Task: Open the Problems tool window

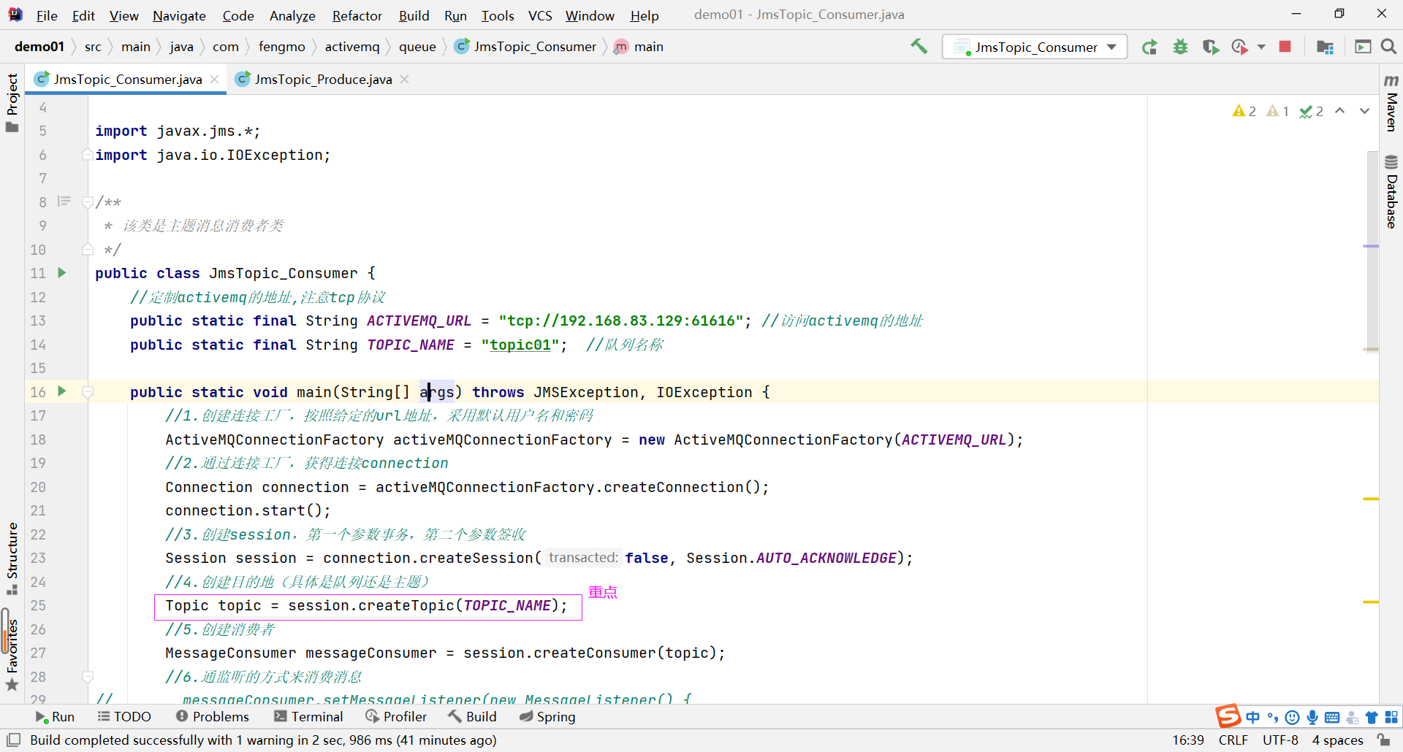Action: [x=213, y=716]
